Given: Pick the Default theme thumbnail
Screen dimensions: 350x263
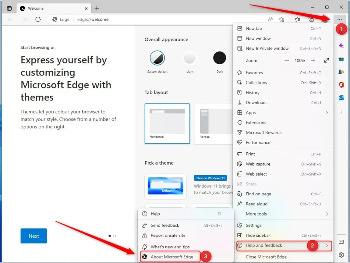Looking at the screenshot, I should point(165,186).
